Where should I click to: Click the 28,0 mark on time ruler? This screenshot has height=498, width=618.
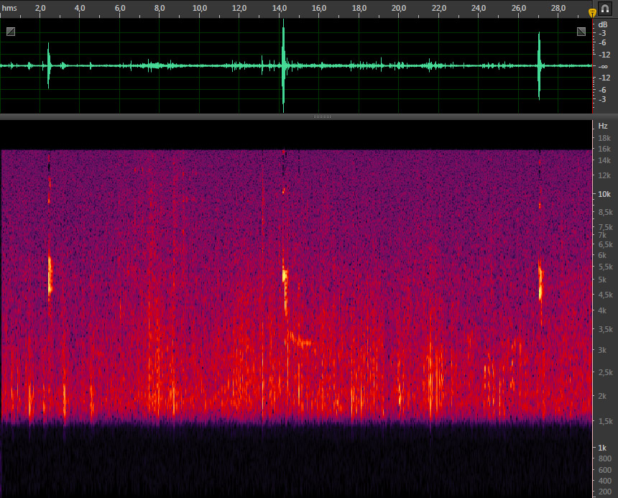coord(558,8)
